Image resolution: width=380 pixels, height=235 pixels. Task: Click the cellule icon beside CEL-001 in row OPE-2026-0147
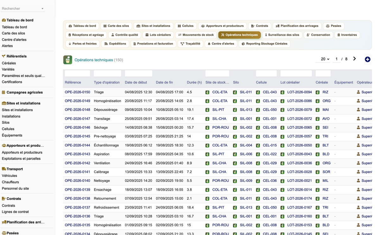tap(258, 119)
